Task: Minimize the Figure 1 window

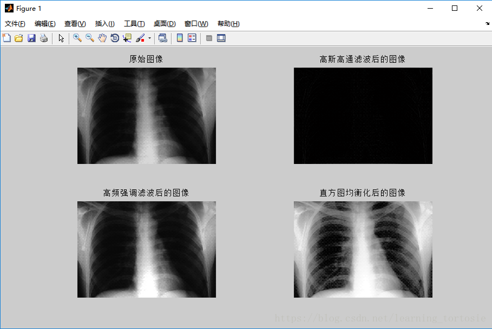Action: click(x=430, y=9)
